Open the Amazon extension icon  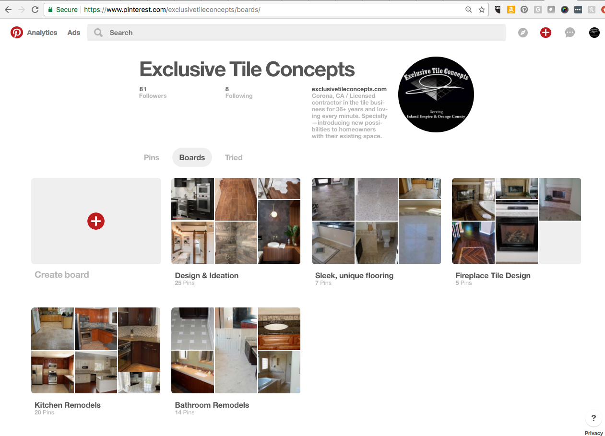511,10
